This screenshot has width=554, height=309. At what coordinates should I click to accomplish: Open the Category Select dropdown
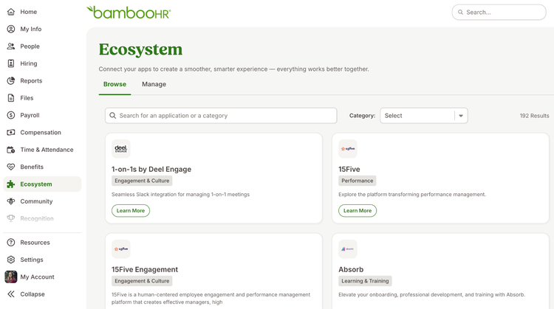[x=424, y=116]
